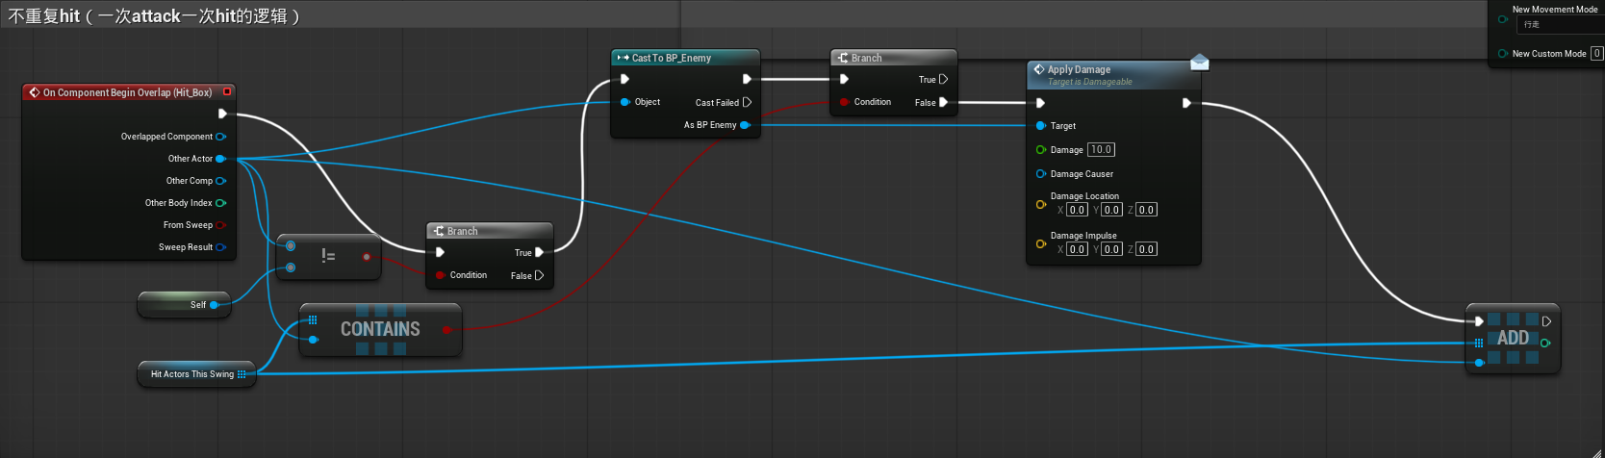
Task: Click the From Sweep boolean pin
Action: click(220, 225)
